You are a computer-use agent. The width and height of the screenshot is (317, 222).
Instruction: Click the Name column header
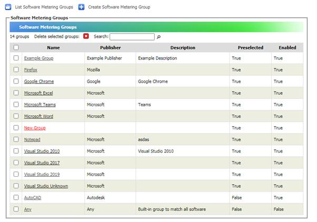53,48
